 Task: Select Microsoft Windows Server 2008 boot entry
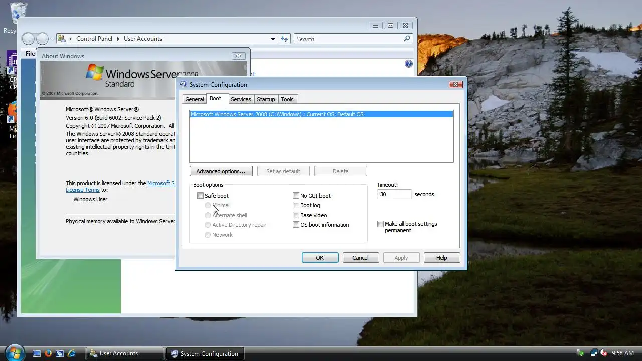pos(321,114)
